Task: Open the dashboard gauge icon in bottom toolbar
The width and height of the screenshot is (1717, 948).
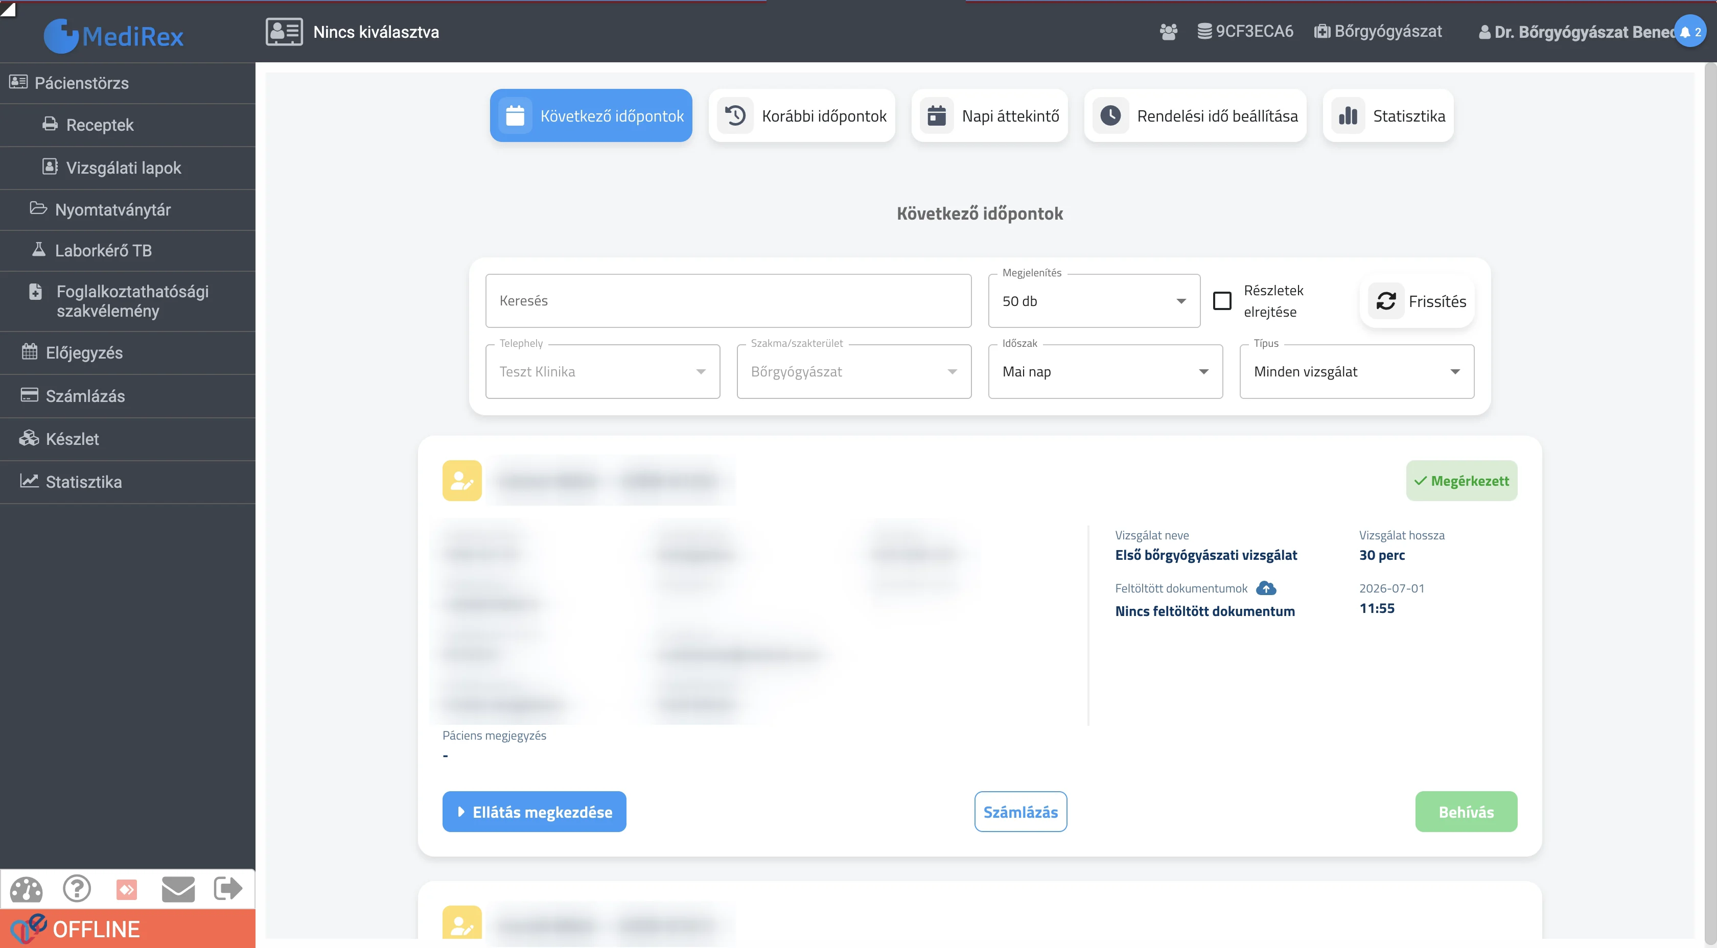Action: (x=26, y=889)
